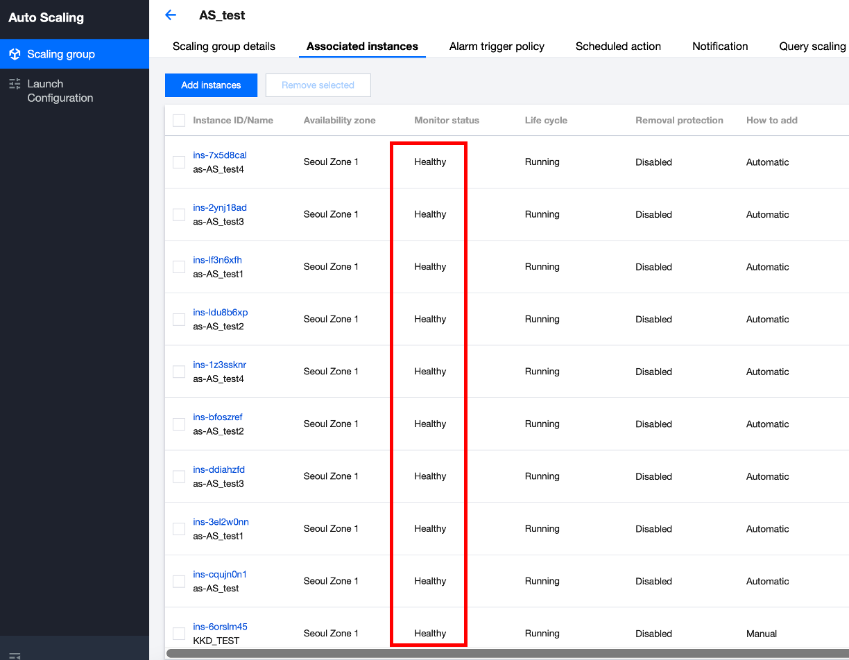Click the How to add column header
This screenshot has height=660, width=849.
(x=772, y=120)
